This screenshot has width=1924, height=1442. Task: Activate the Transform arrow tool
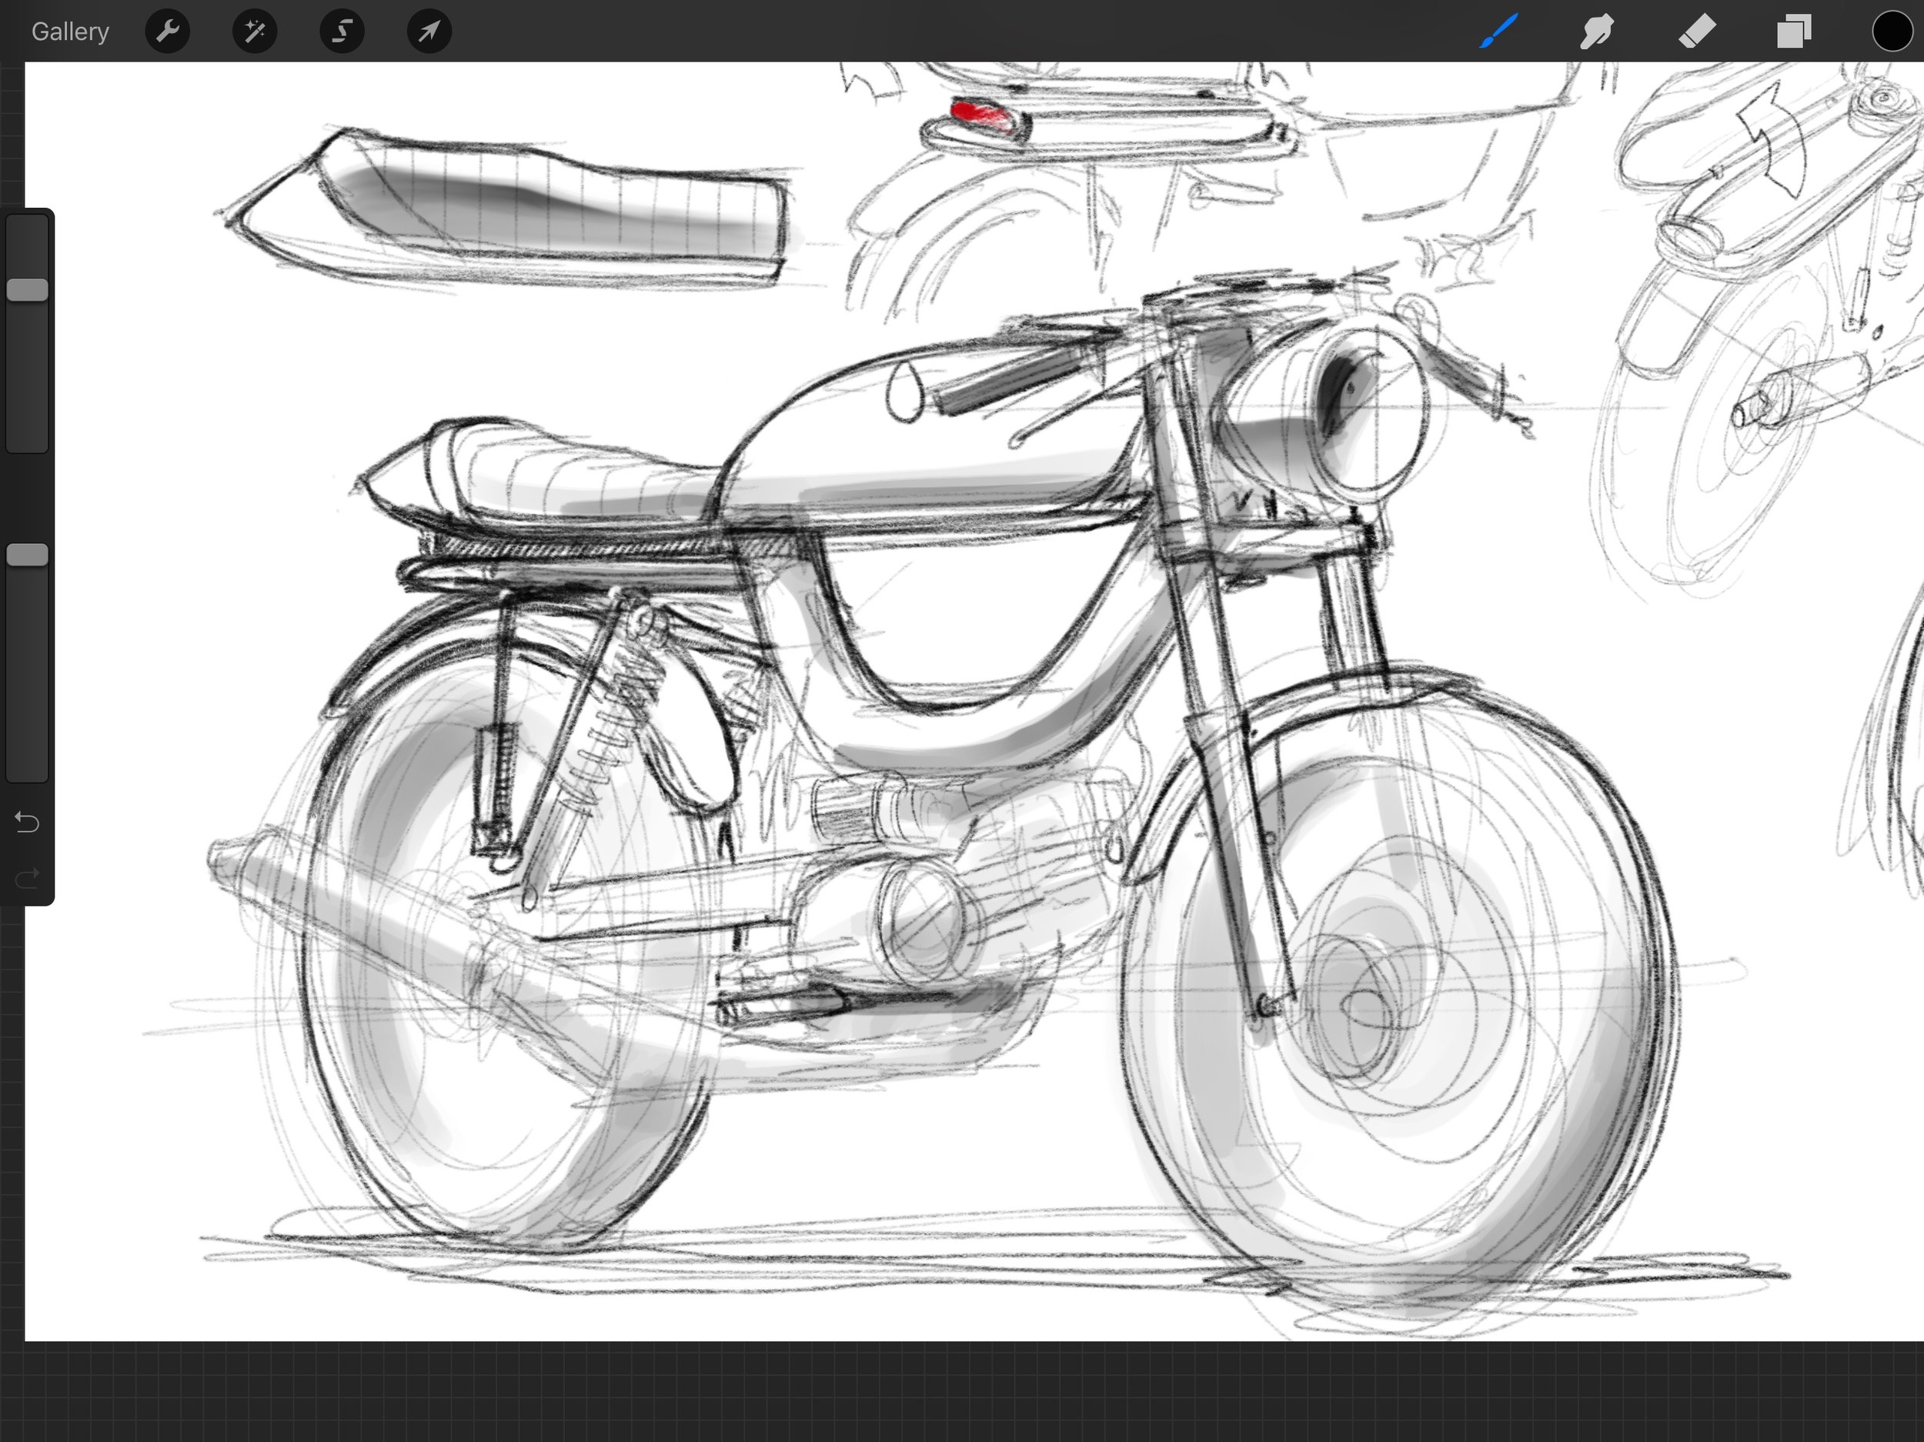click(x=429, y=32)
